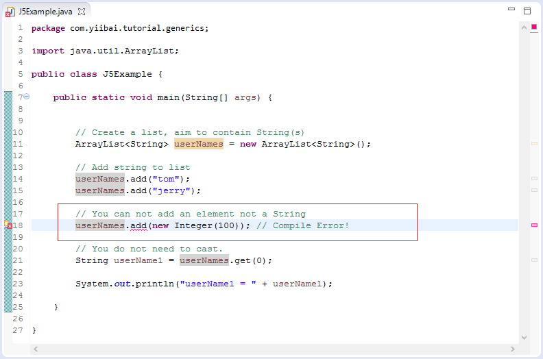The width and height of the screenshot is (543, 359).
Task: Click line number 18 in the gutter
Action: 18,225
